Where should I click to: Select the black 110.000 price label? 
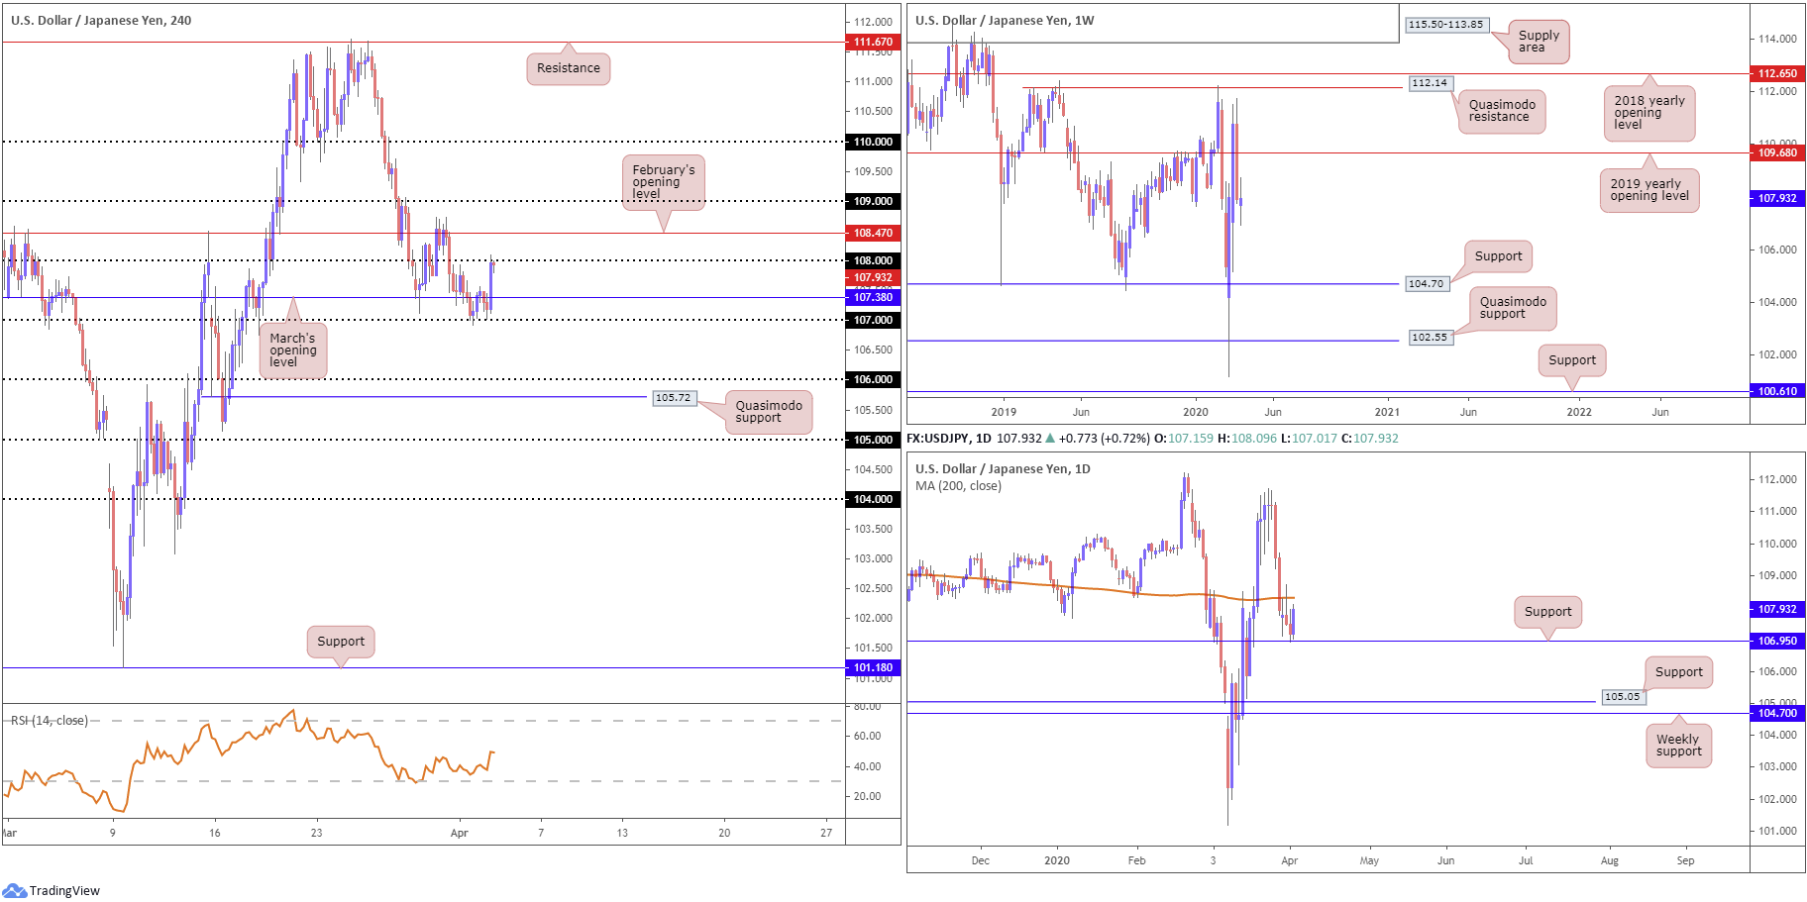[x=873, y=142]
